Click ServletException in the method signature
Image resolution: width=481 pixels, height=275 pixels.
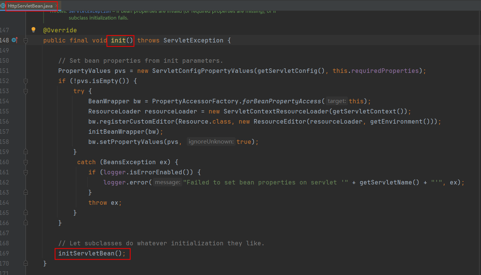click(194, 40)
